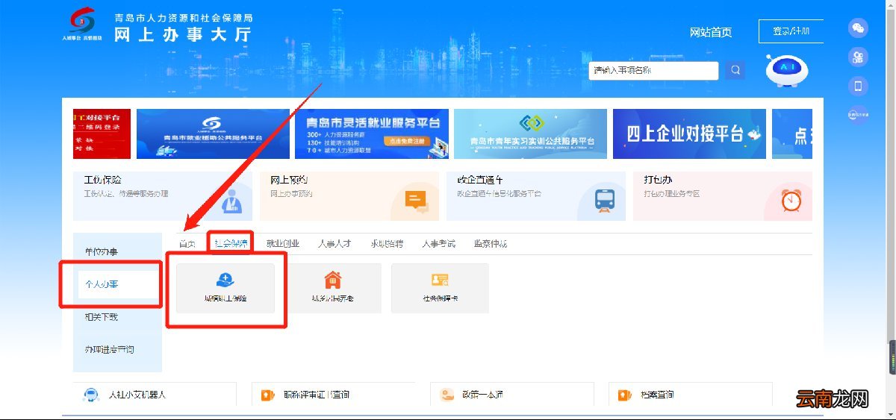Viewport: 896px width, 420px height.
Task: Click the mobile phone icon in sidebar
Action: click(x=858, y=86)
